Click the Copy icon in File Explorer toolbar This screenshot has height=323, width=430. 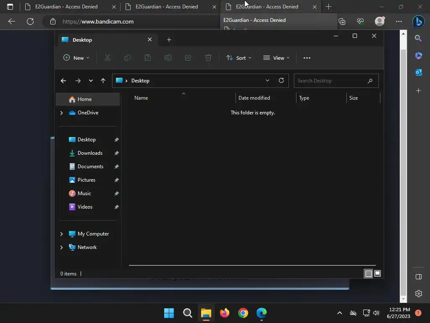[x=128, y=58]
